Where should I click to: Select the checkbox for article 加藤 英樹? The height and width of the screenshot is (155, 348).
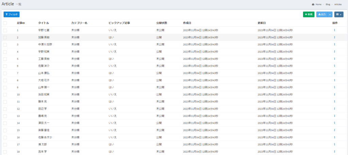click(5, 37)
